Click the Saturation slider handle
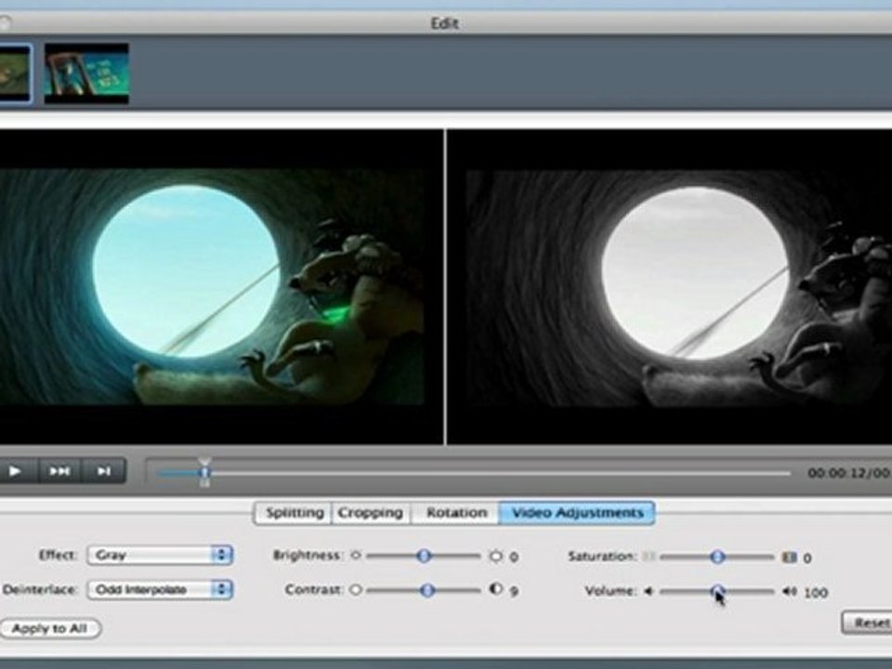This screenshot has width=892, height=669. [x=717, y=557]
